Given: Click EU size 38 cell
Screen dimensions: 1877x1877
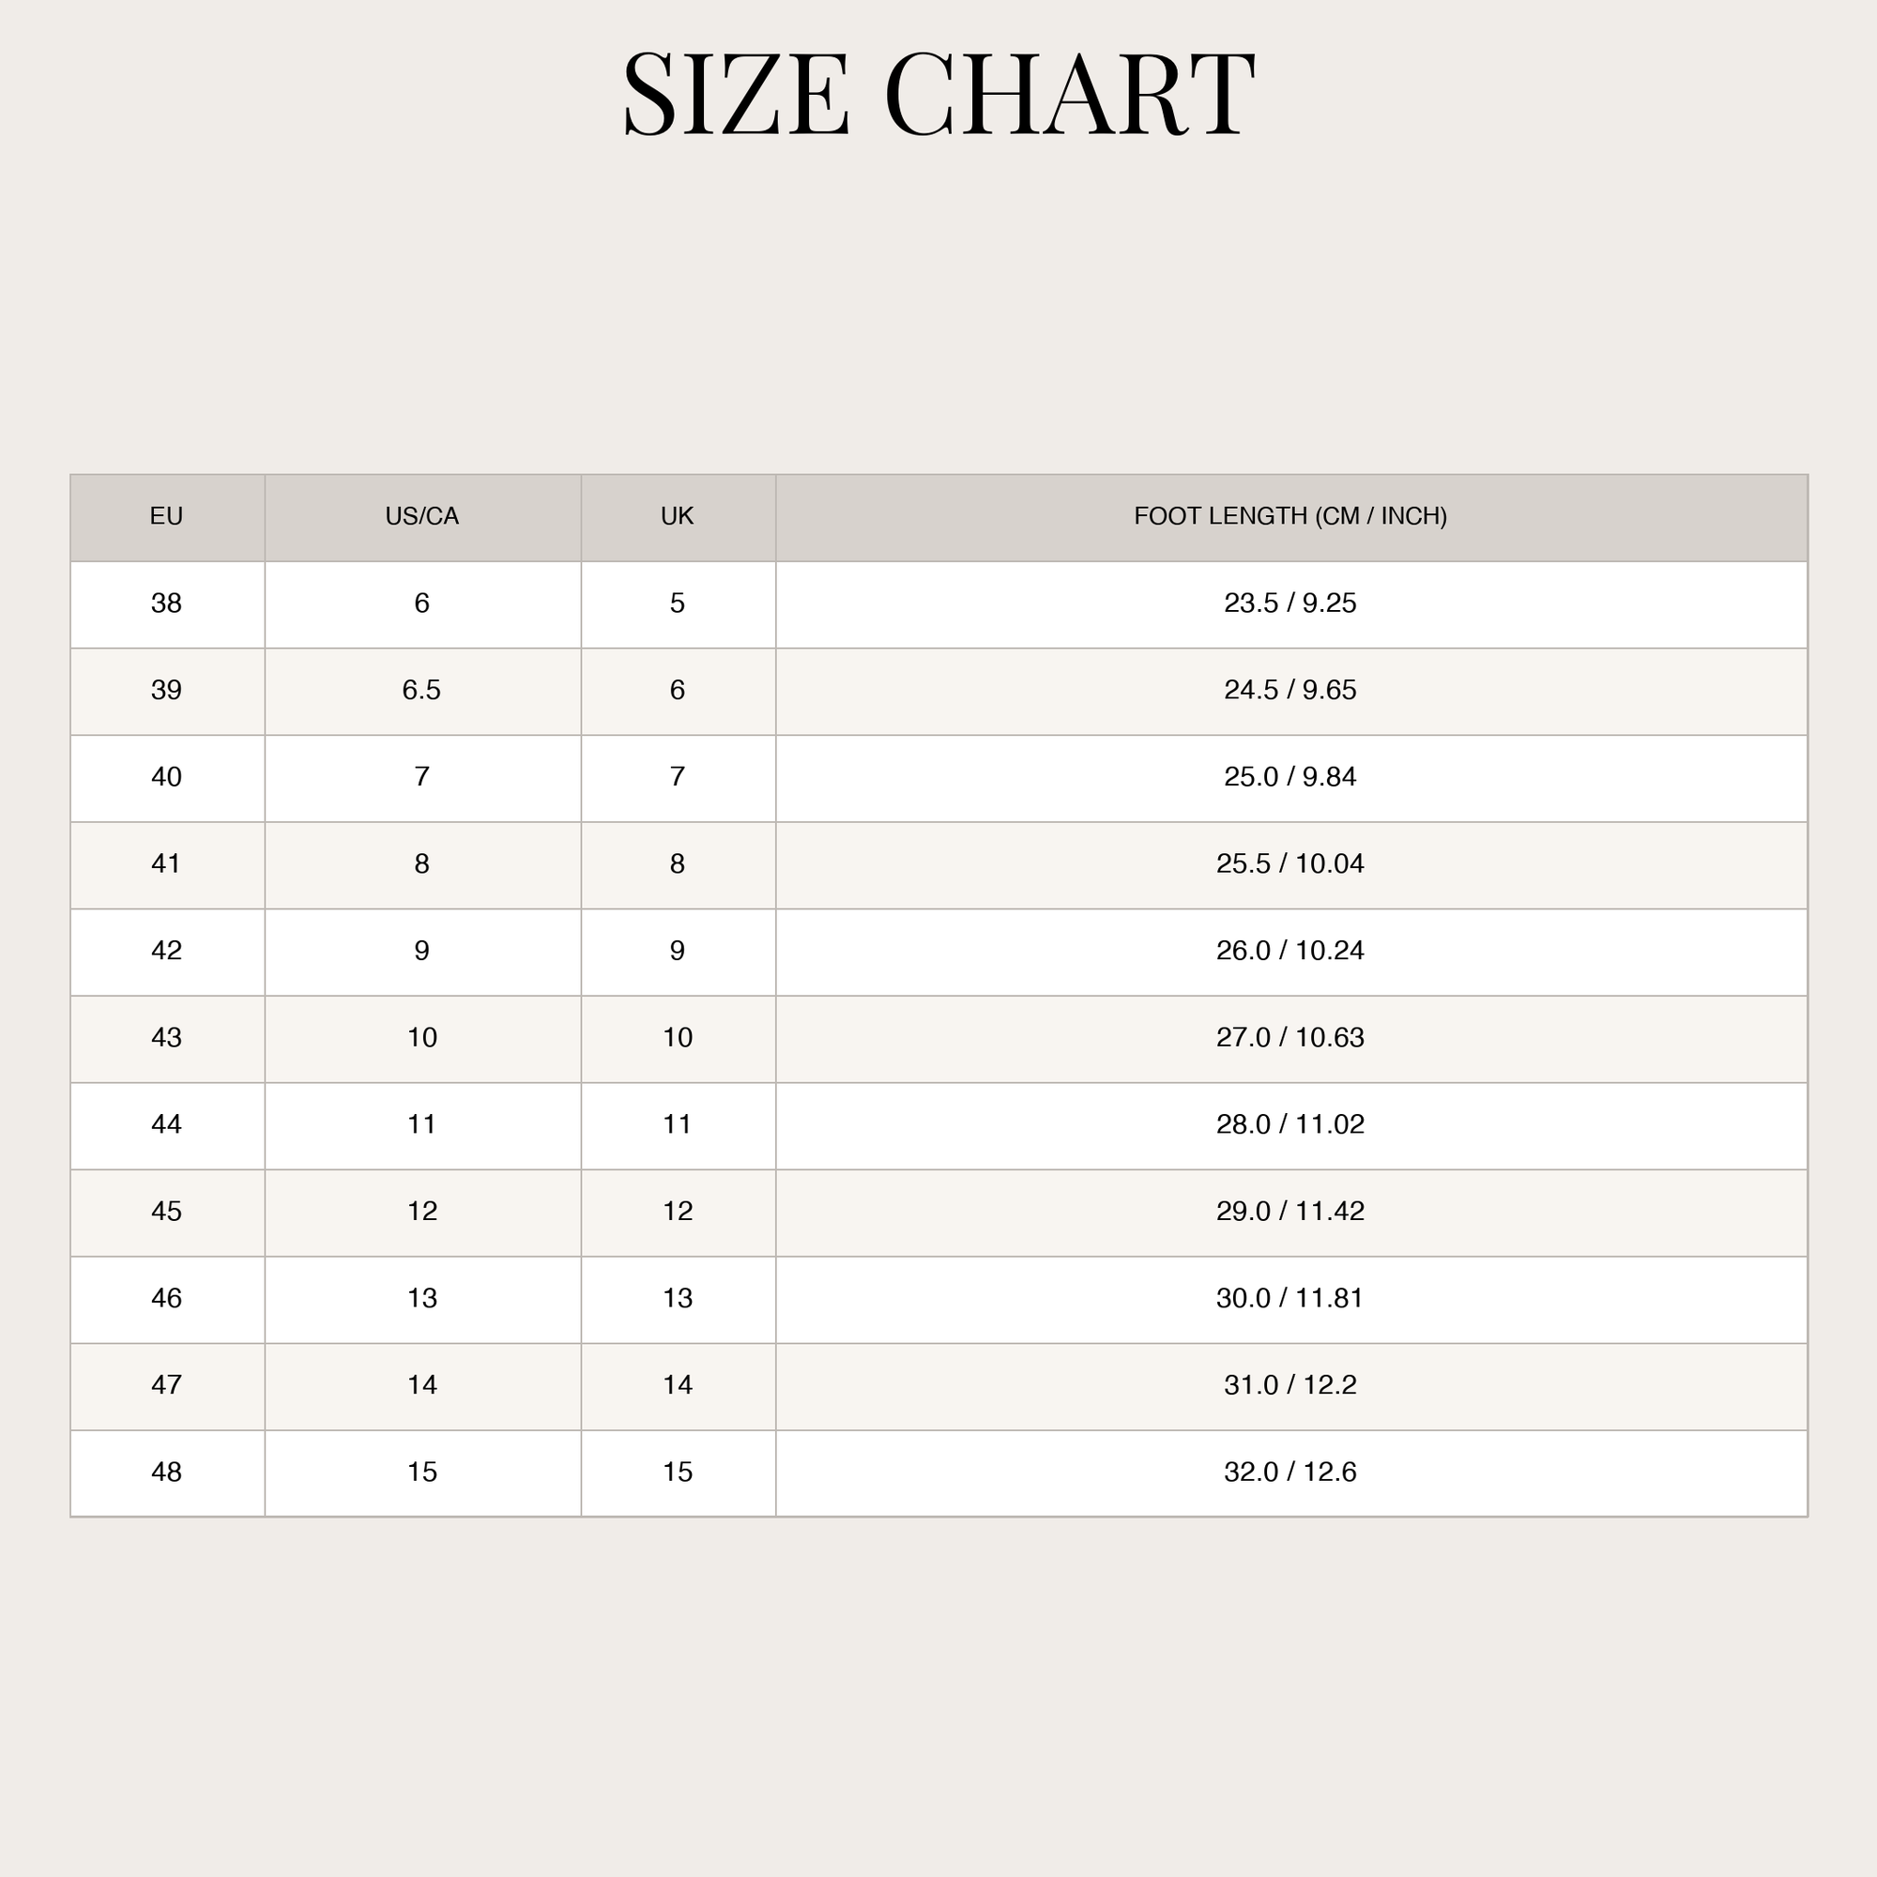Looking at the screenshot, I should pyautogui.click(x=167, y=604).
